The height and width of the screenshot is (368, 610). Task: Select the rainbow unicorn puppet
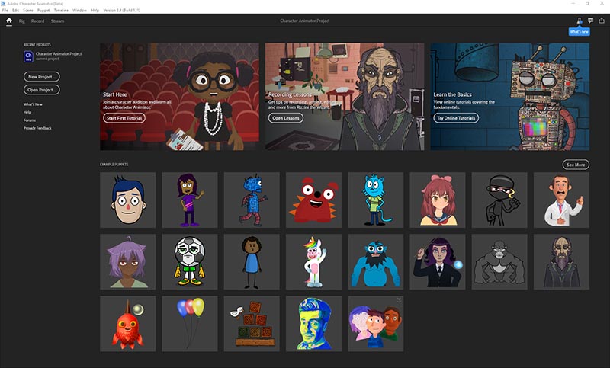[313, 262]
